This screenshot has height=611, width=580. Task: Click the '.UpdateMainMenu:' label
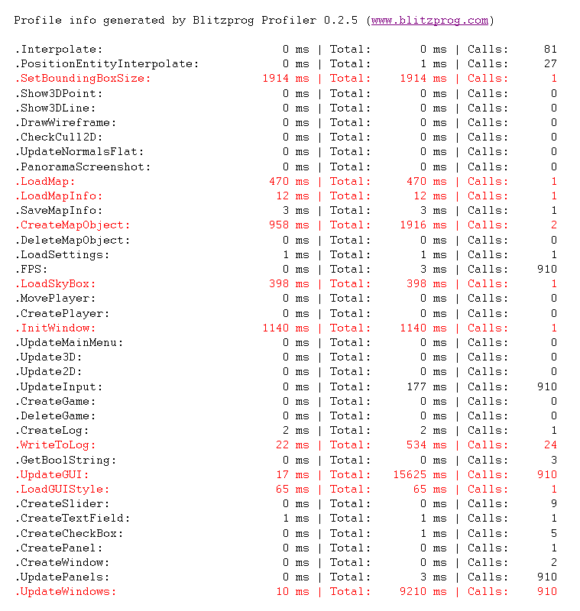click(x=69, y=342)
